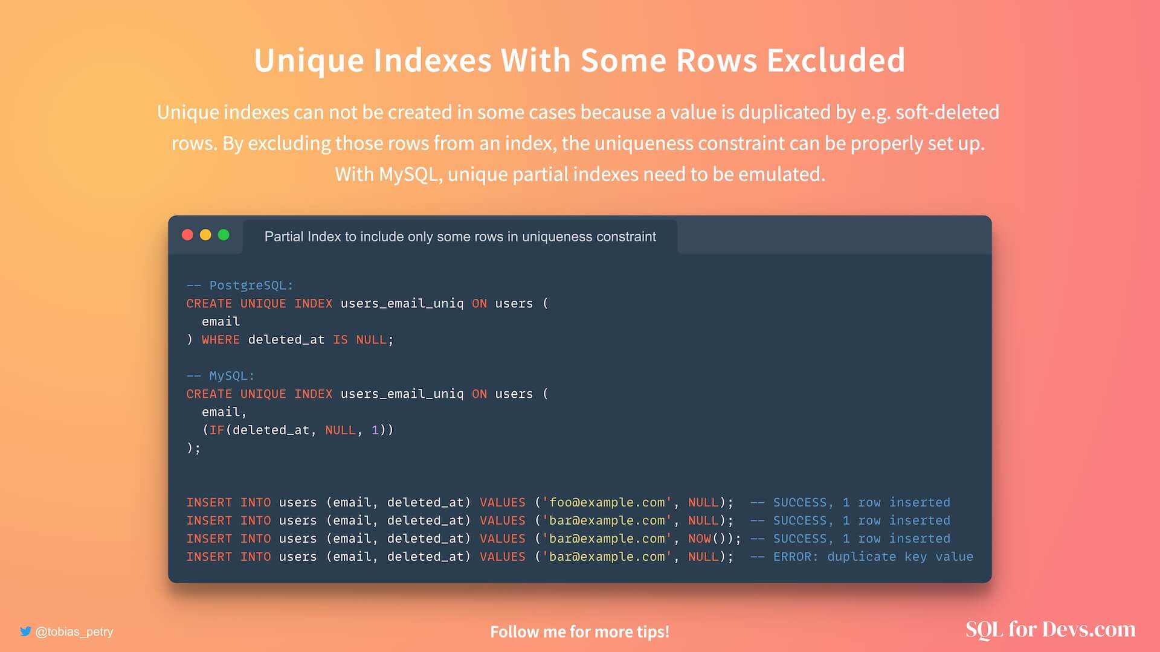Open the @tobias_petry handle
The image size is (1160, 652).
coord(74,631)
